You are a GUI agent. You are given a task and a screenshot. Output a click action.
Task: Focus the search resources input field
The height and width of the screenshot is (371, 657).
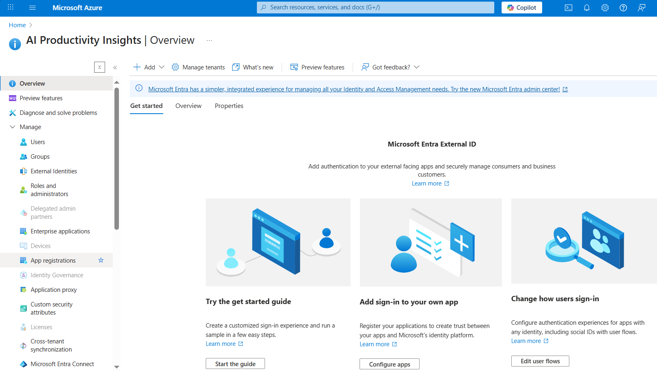coord(375,7)
